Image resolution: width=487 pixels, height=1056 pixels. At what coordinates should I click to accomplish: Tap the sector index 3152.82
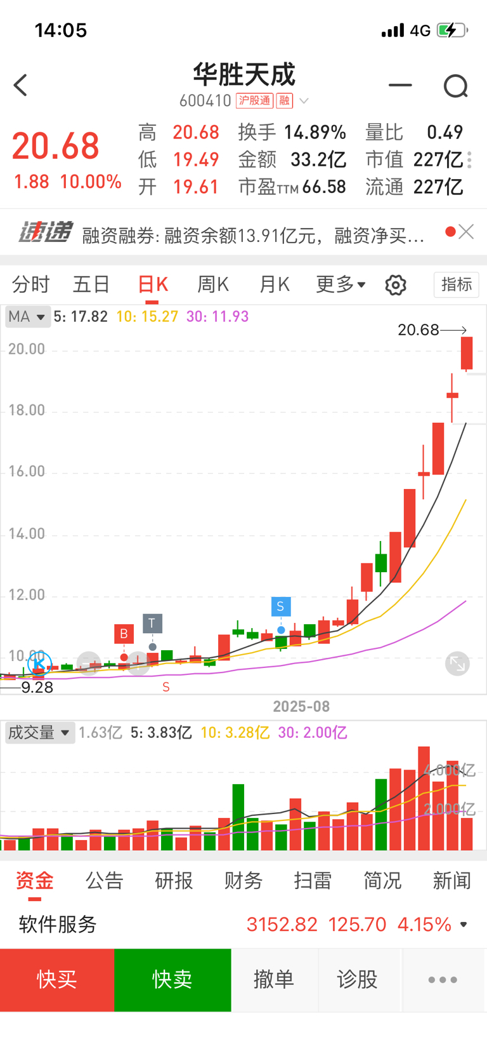click(x=282, y=925)
